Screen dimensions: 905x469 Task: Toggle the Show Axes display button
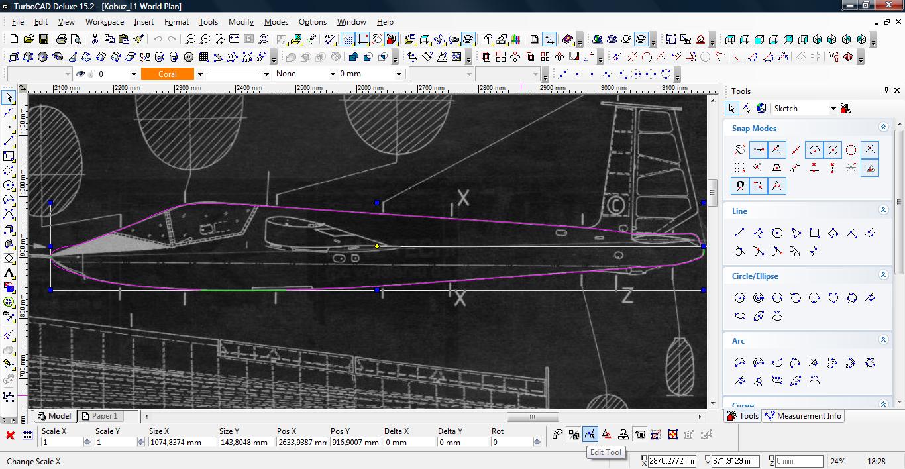coord(362,39)
